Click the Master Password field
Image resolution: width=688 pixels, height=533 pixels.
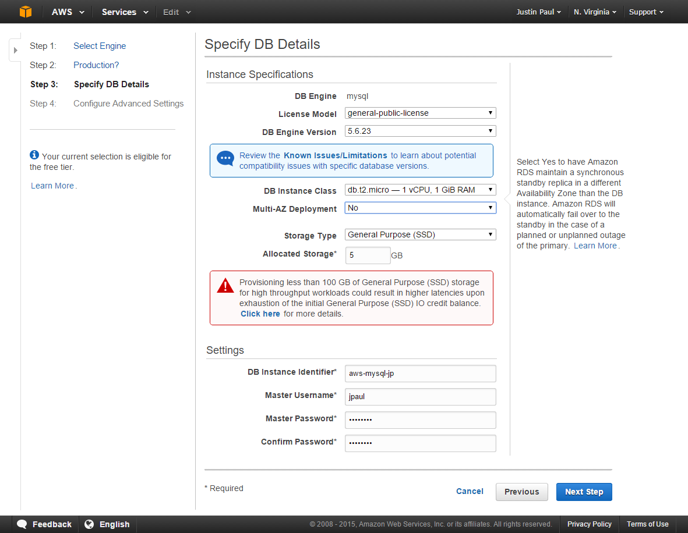click(421, 420)
